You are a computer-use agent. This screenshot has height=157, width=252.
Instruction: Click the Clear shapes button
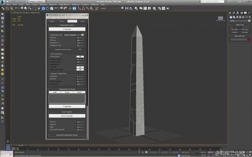click(x=67, y=92)
